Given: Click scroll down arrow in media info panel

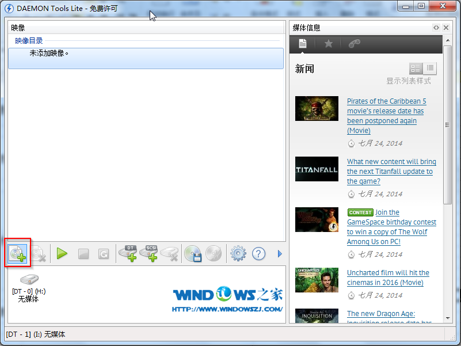Looking at the screenshot, I should click(x=448, y=318).
